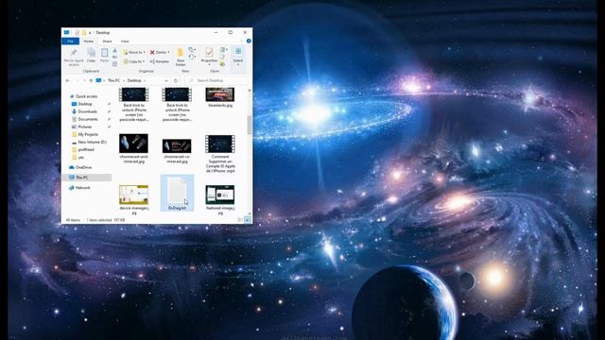This screenshot has height=340, width=605.
Task: Open the File menu tab
Action: point(70,42)
